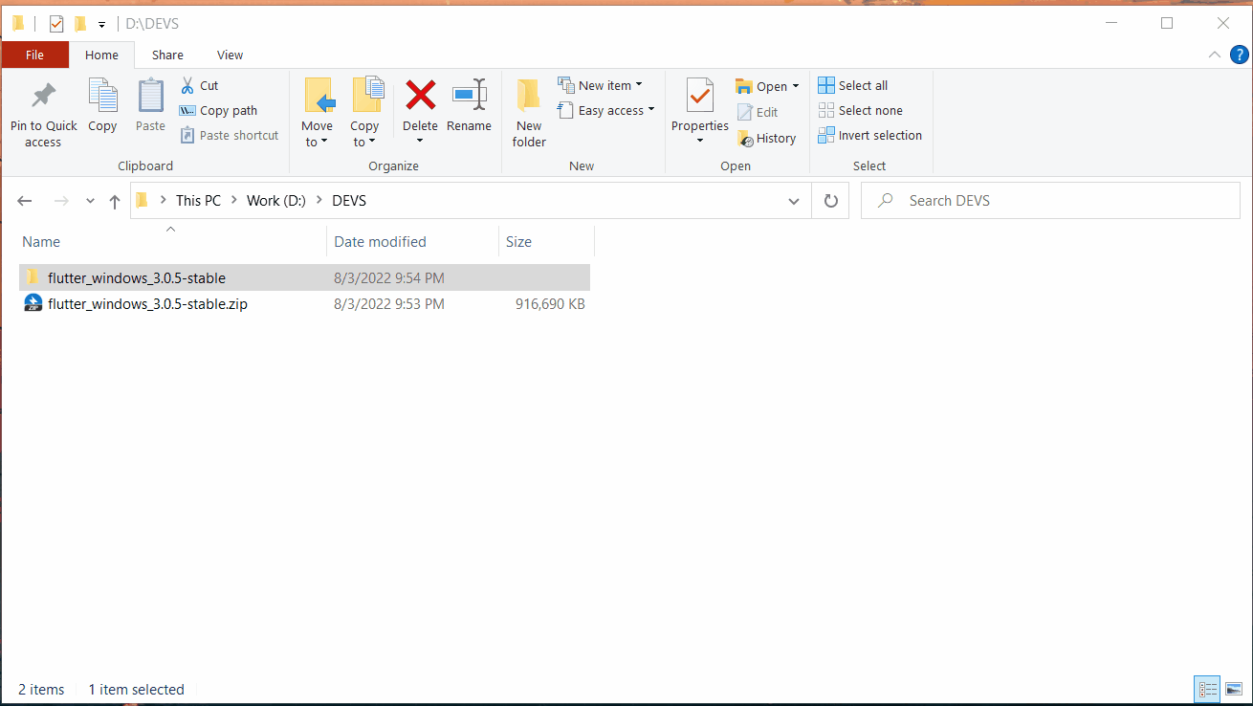
Task: Select the flutter_windows_3.0.5-stable.zip file
Action: pyautogui.click(x=304, y=304)
